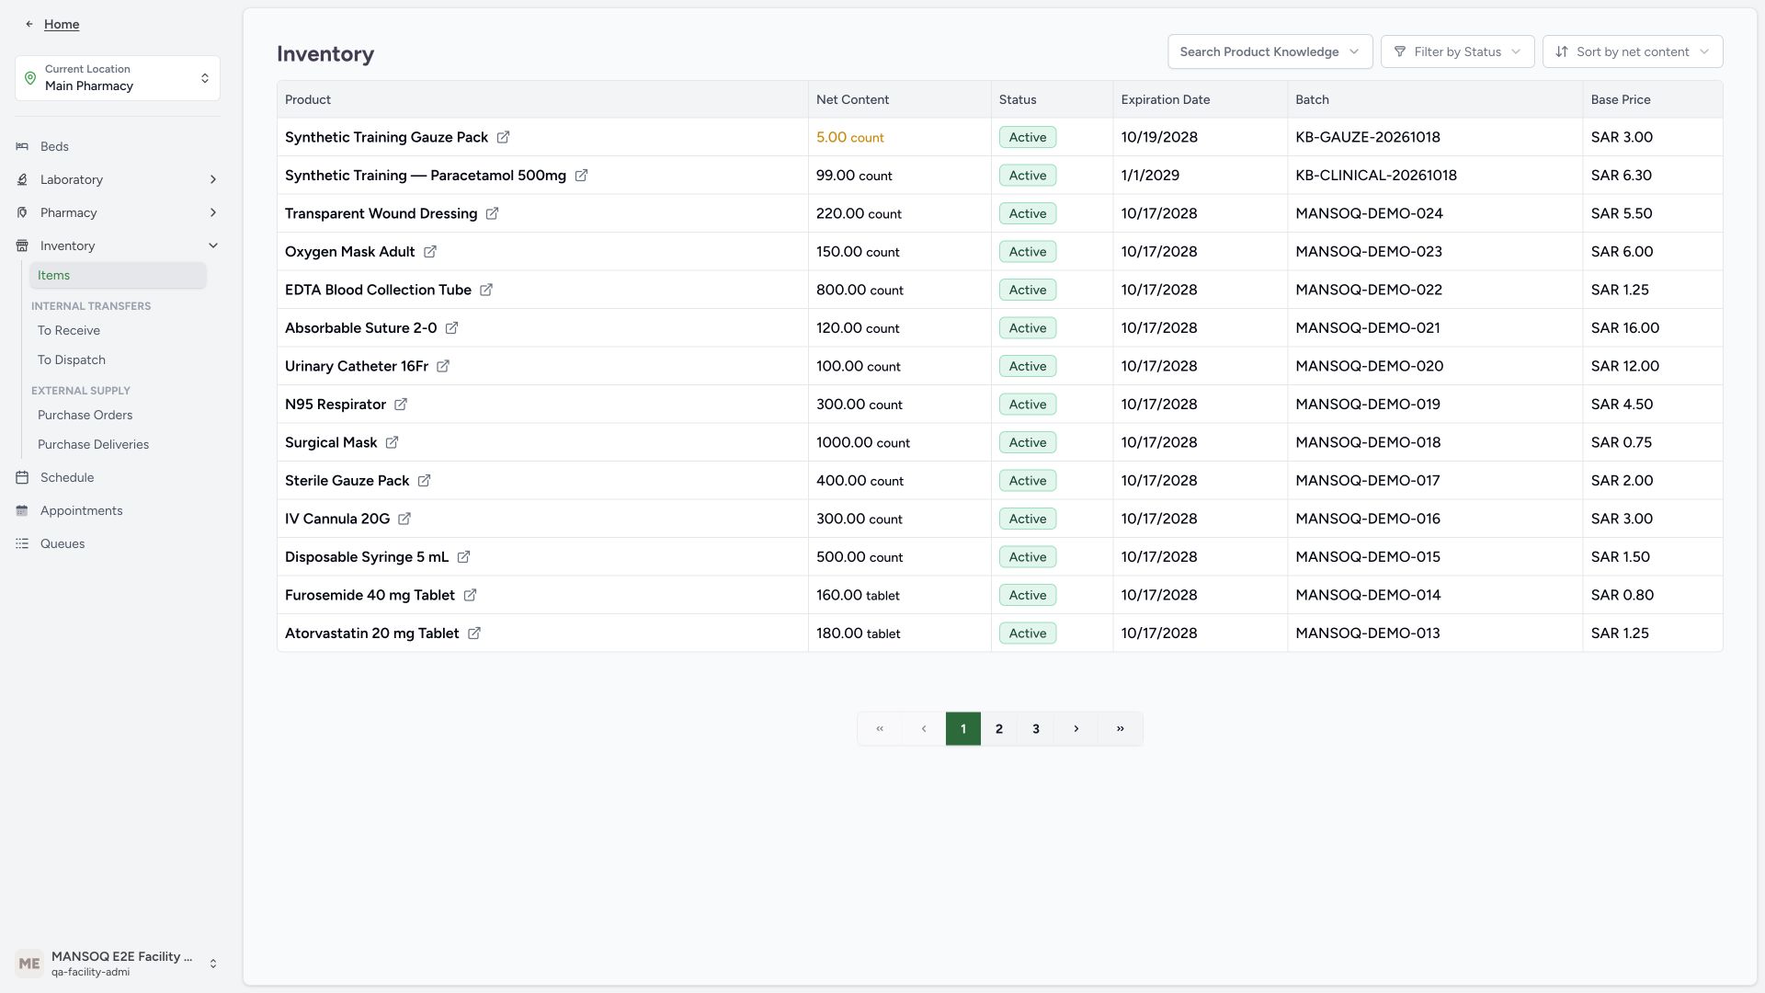Screen dimensions: 1765x993
Task: Open EDTA Blood Collection Tube link icon
Action: (x=486, y=290)
